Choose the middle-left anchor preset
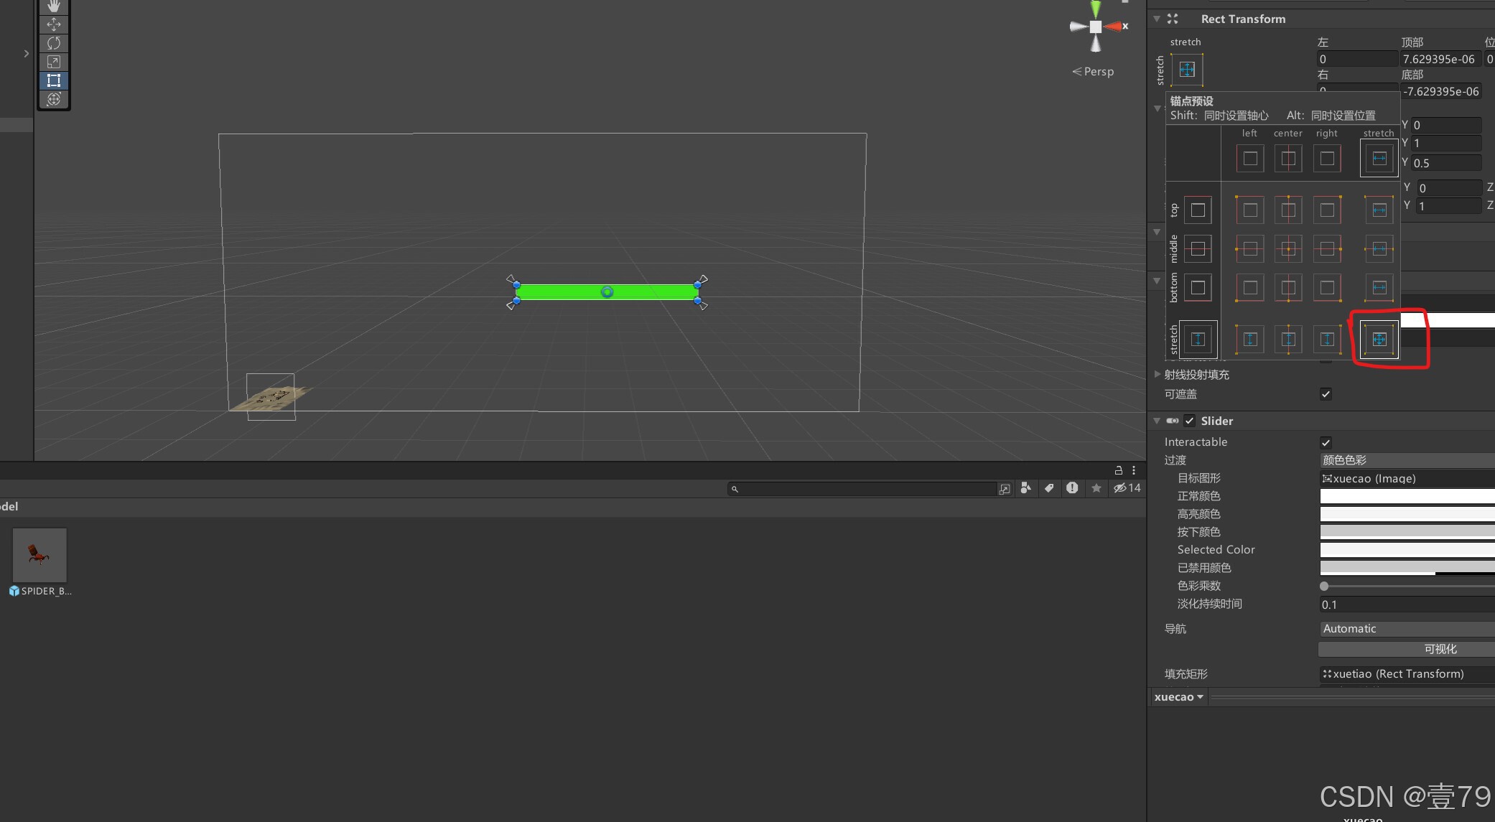 [1250, 249]
